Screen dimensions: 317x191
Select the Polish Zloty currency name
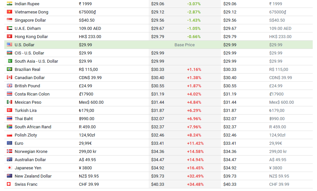click(x=26, y=135)
